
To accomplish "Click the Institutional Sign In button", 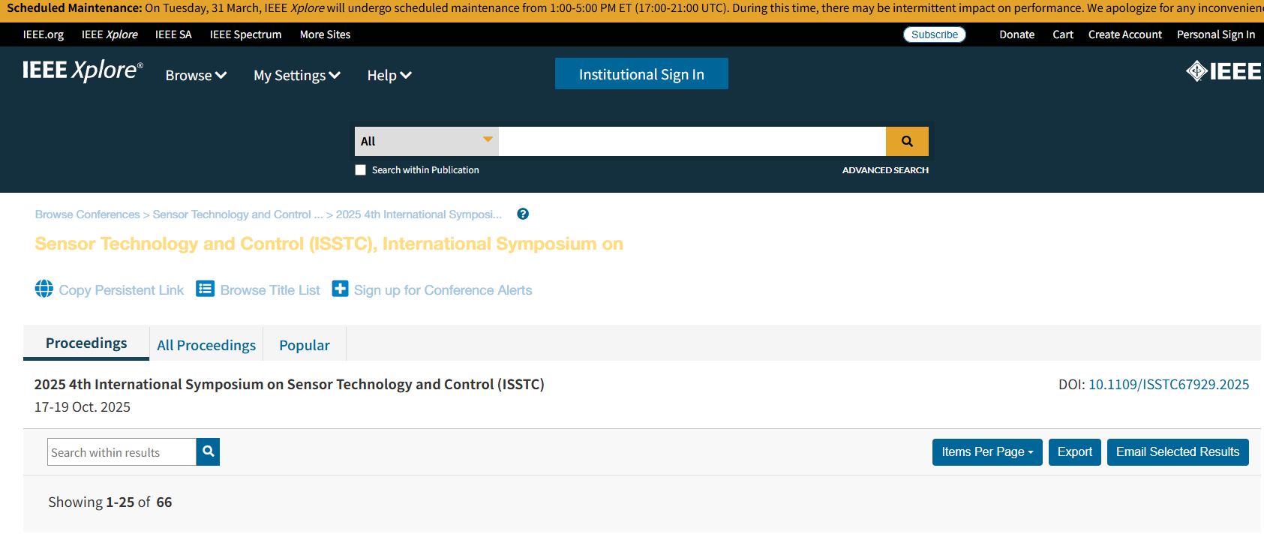I will point(641,73).
